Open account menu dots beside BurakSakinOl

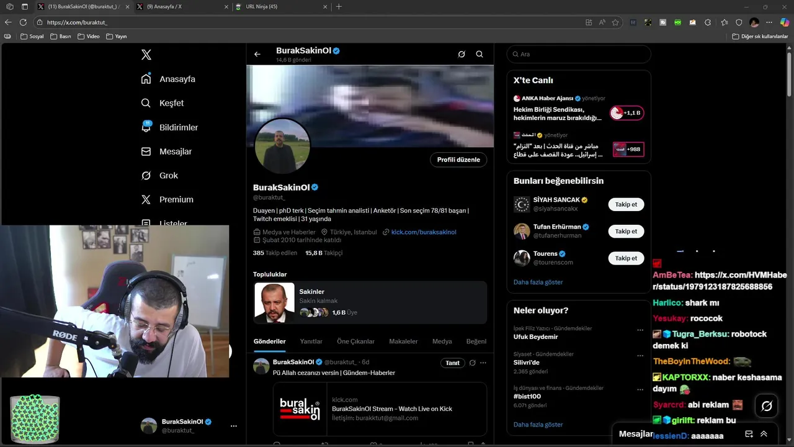(234, 426)
